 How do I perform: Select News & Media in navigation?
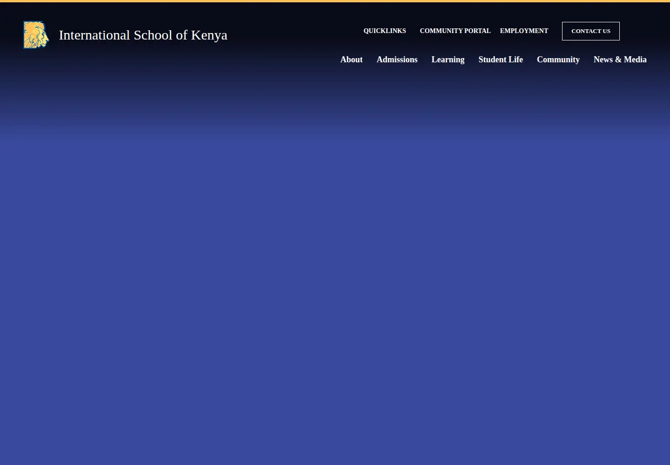620,60
